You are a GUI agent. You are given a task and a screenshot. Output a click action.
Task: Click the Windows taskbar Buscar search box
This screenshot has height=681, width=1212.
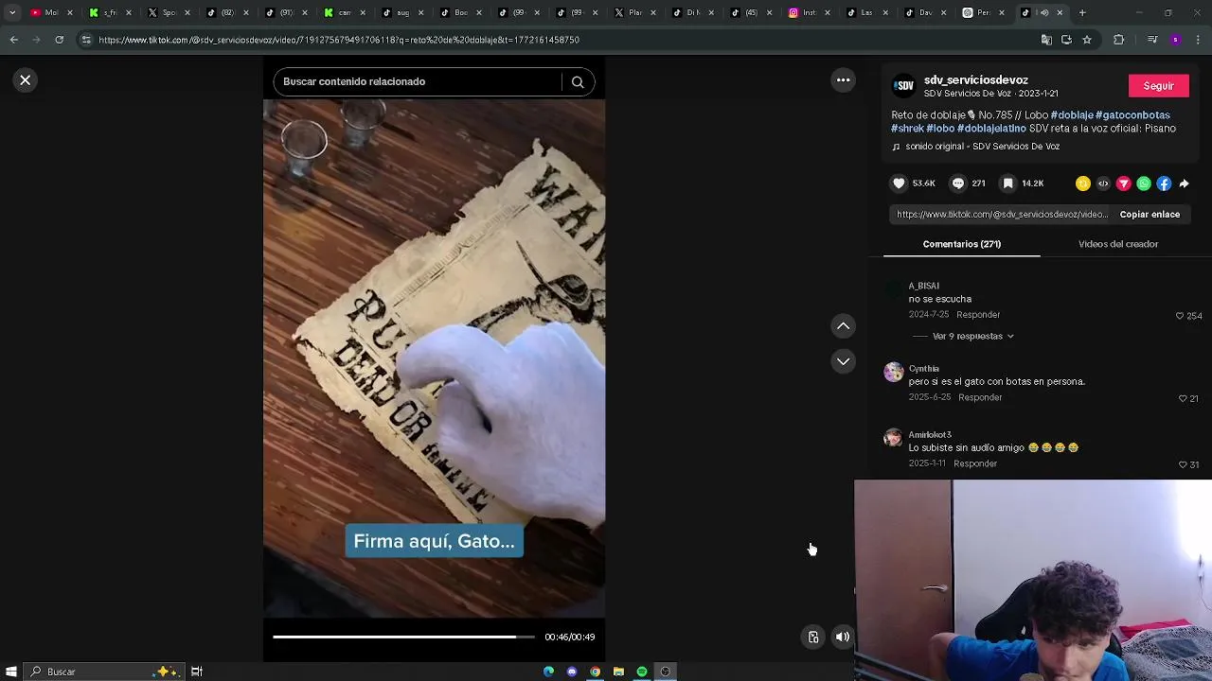pyautogui.click(x=104, y=672)
